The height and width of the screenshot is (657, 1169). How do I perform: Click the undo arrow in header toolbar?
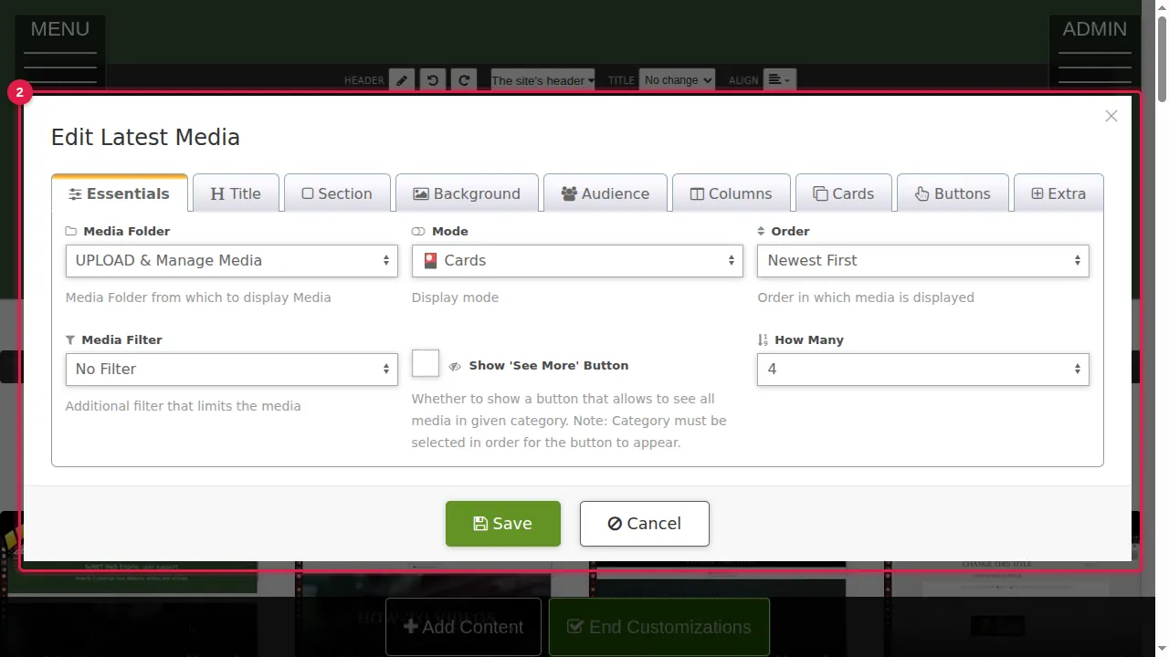pos(433,80)
